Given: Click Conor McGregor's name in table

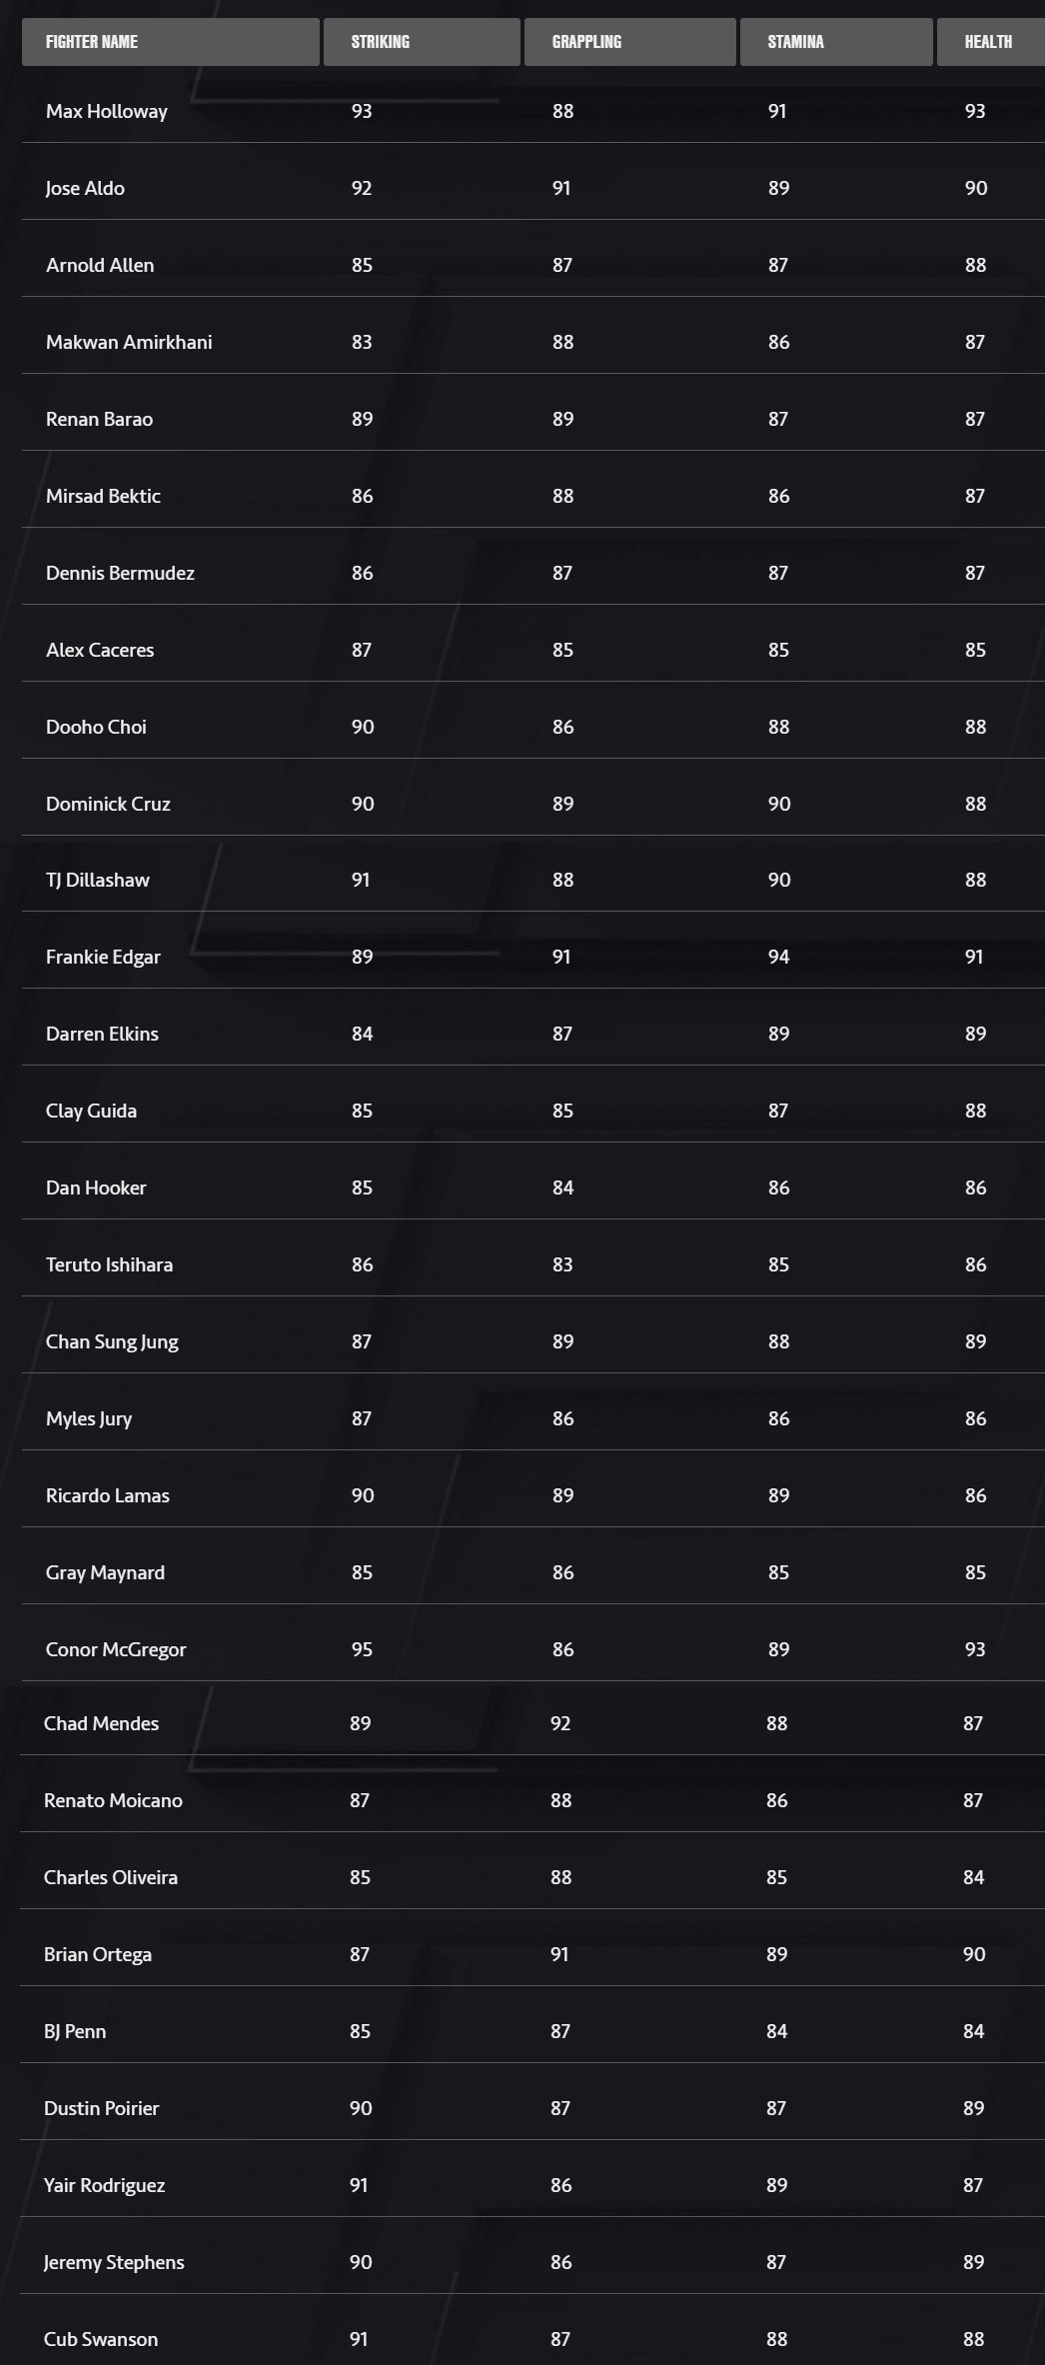Looking at the screenshot, I should coord(116,1649).
